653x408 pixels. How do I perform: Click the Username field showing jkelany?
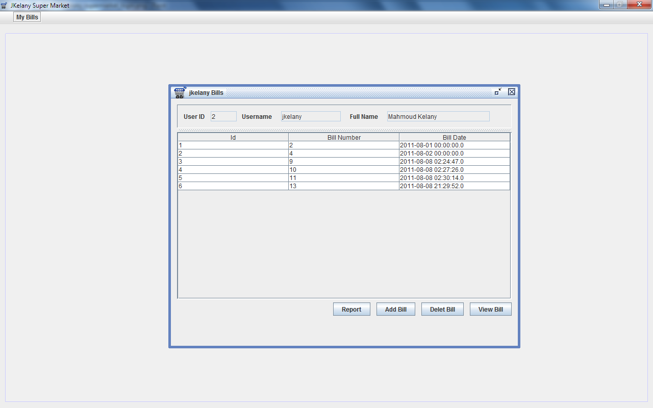(x=311, y=116)
